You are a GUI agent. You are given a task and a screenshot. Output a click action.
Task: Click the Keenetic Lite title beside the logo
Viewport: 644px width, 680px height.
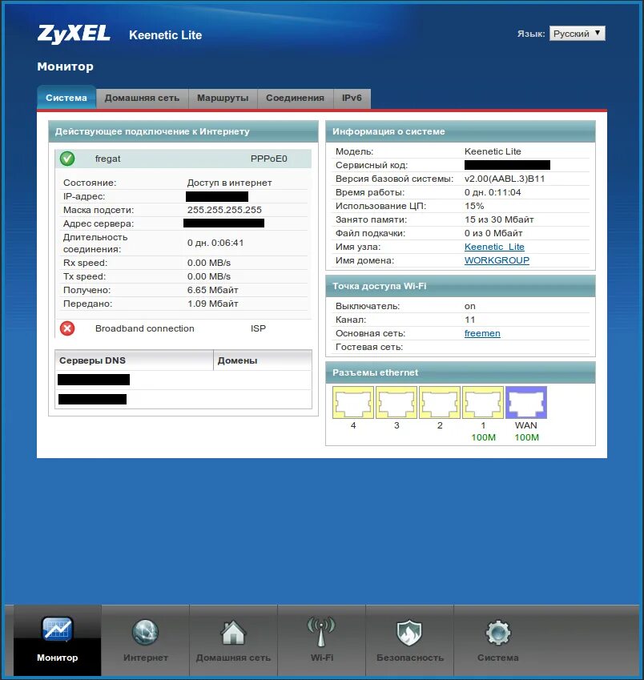coord(165,35)
